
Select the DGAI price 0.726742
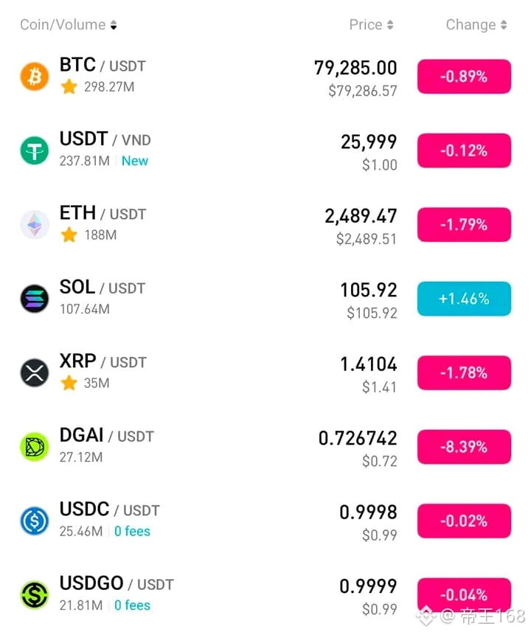point(358,438)
